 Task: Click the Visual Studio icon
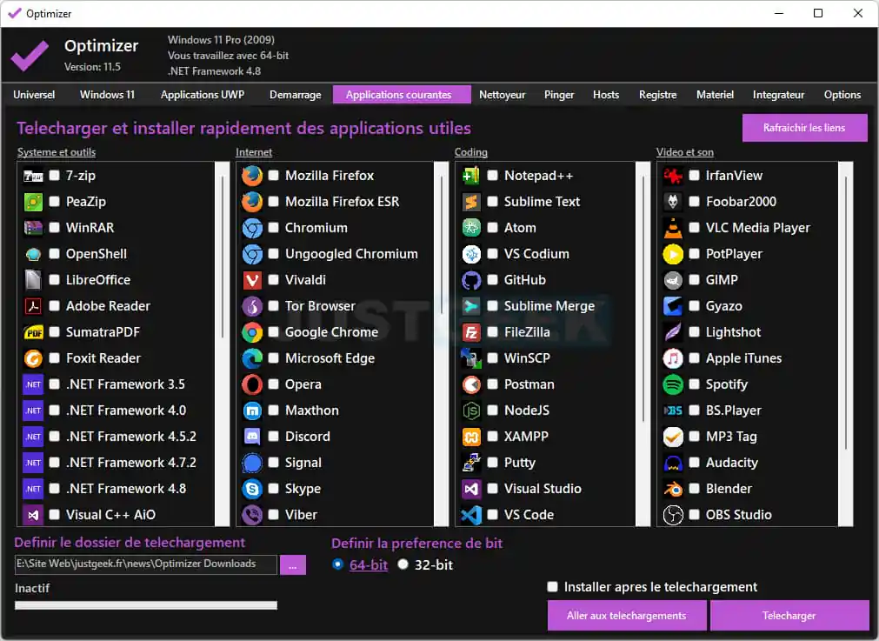pos(471,489)
